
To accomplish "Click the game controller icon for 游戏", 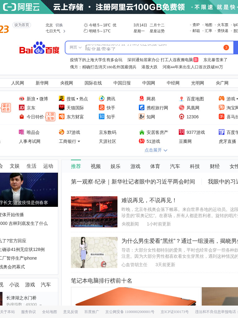I will 222,98.
